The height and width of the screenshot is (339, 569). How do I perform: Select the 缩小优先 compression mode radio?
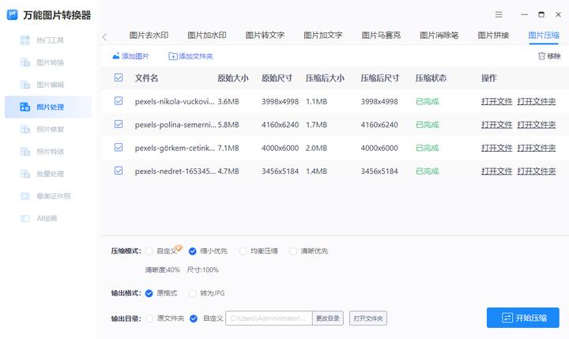click(192, 250)
